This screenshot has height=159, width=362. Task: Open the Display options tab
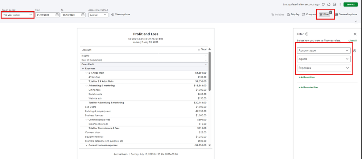click(293, 15)
